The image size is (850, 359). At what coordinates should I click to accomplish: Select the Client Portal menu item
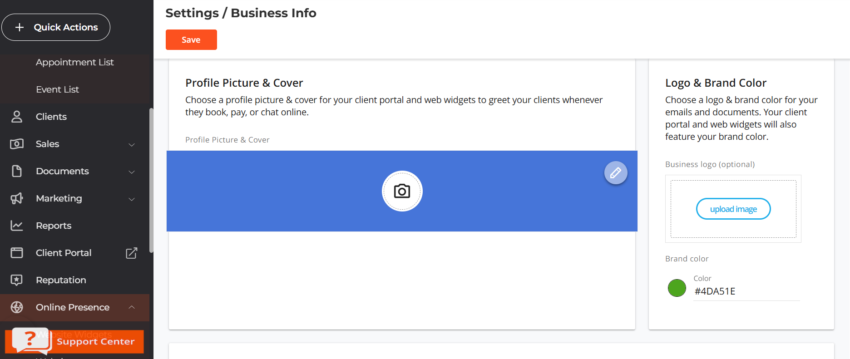pyautogui.click(x=64, y=253)
